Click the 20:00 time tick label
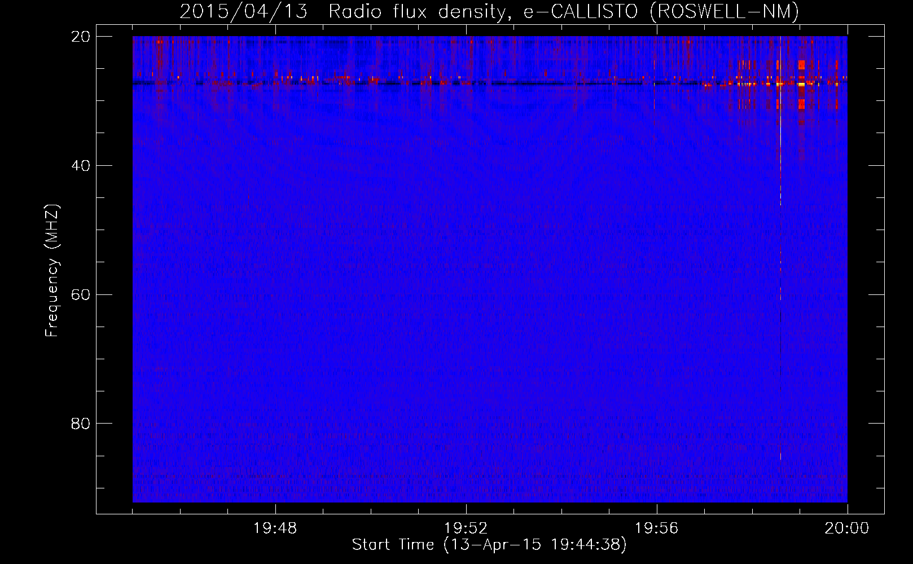This screenshot has height=564, width=913. 847,528
